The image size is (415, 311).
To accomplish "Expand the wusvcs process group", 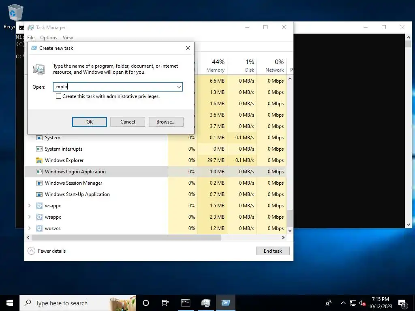I will point(29,228).
